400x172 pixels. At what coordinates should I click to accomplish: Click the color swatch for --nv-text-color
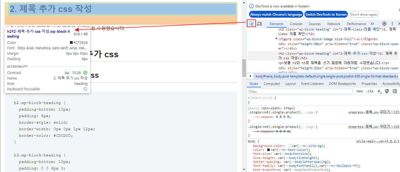268,150
